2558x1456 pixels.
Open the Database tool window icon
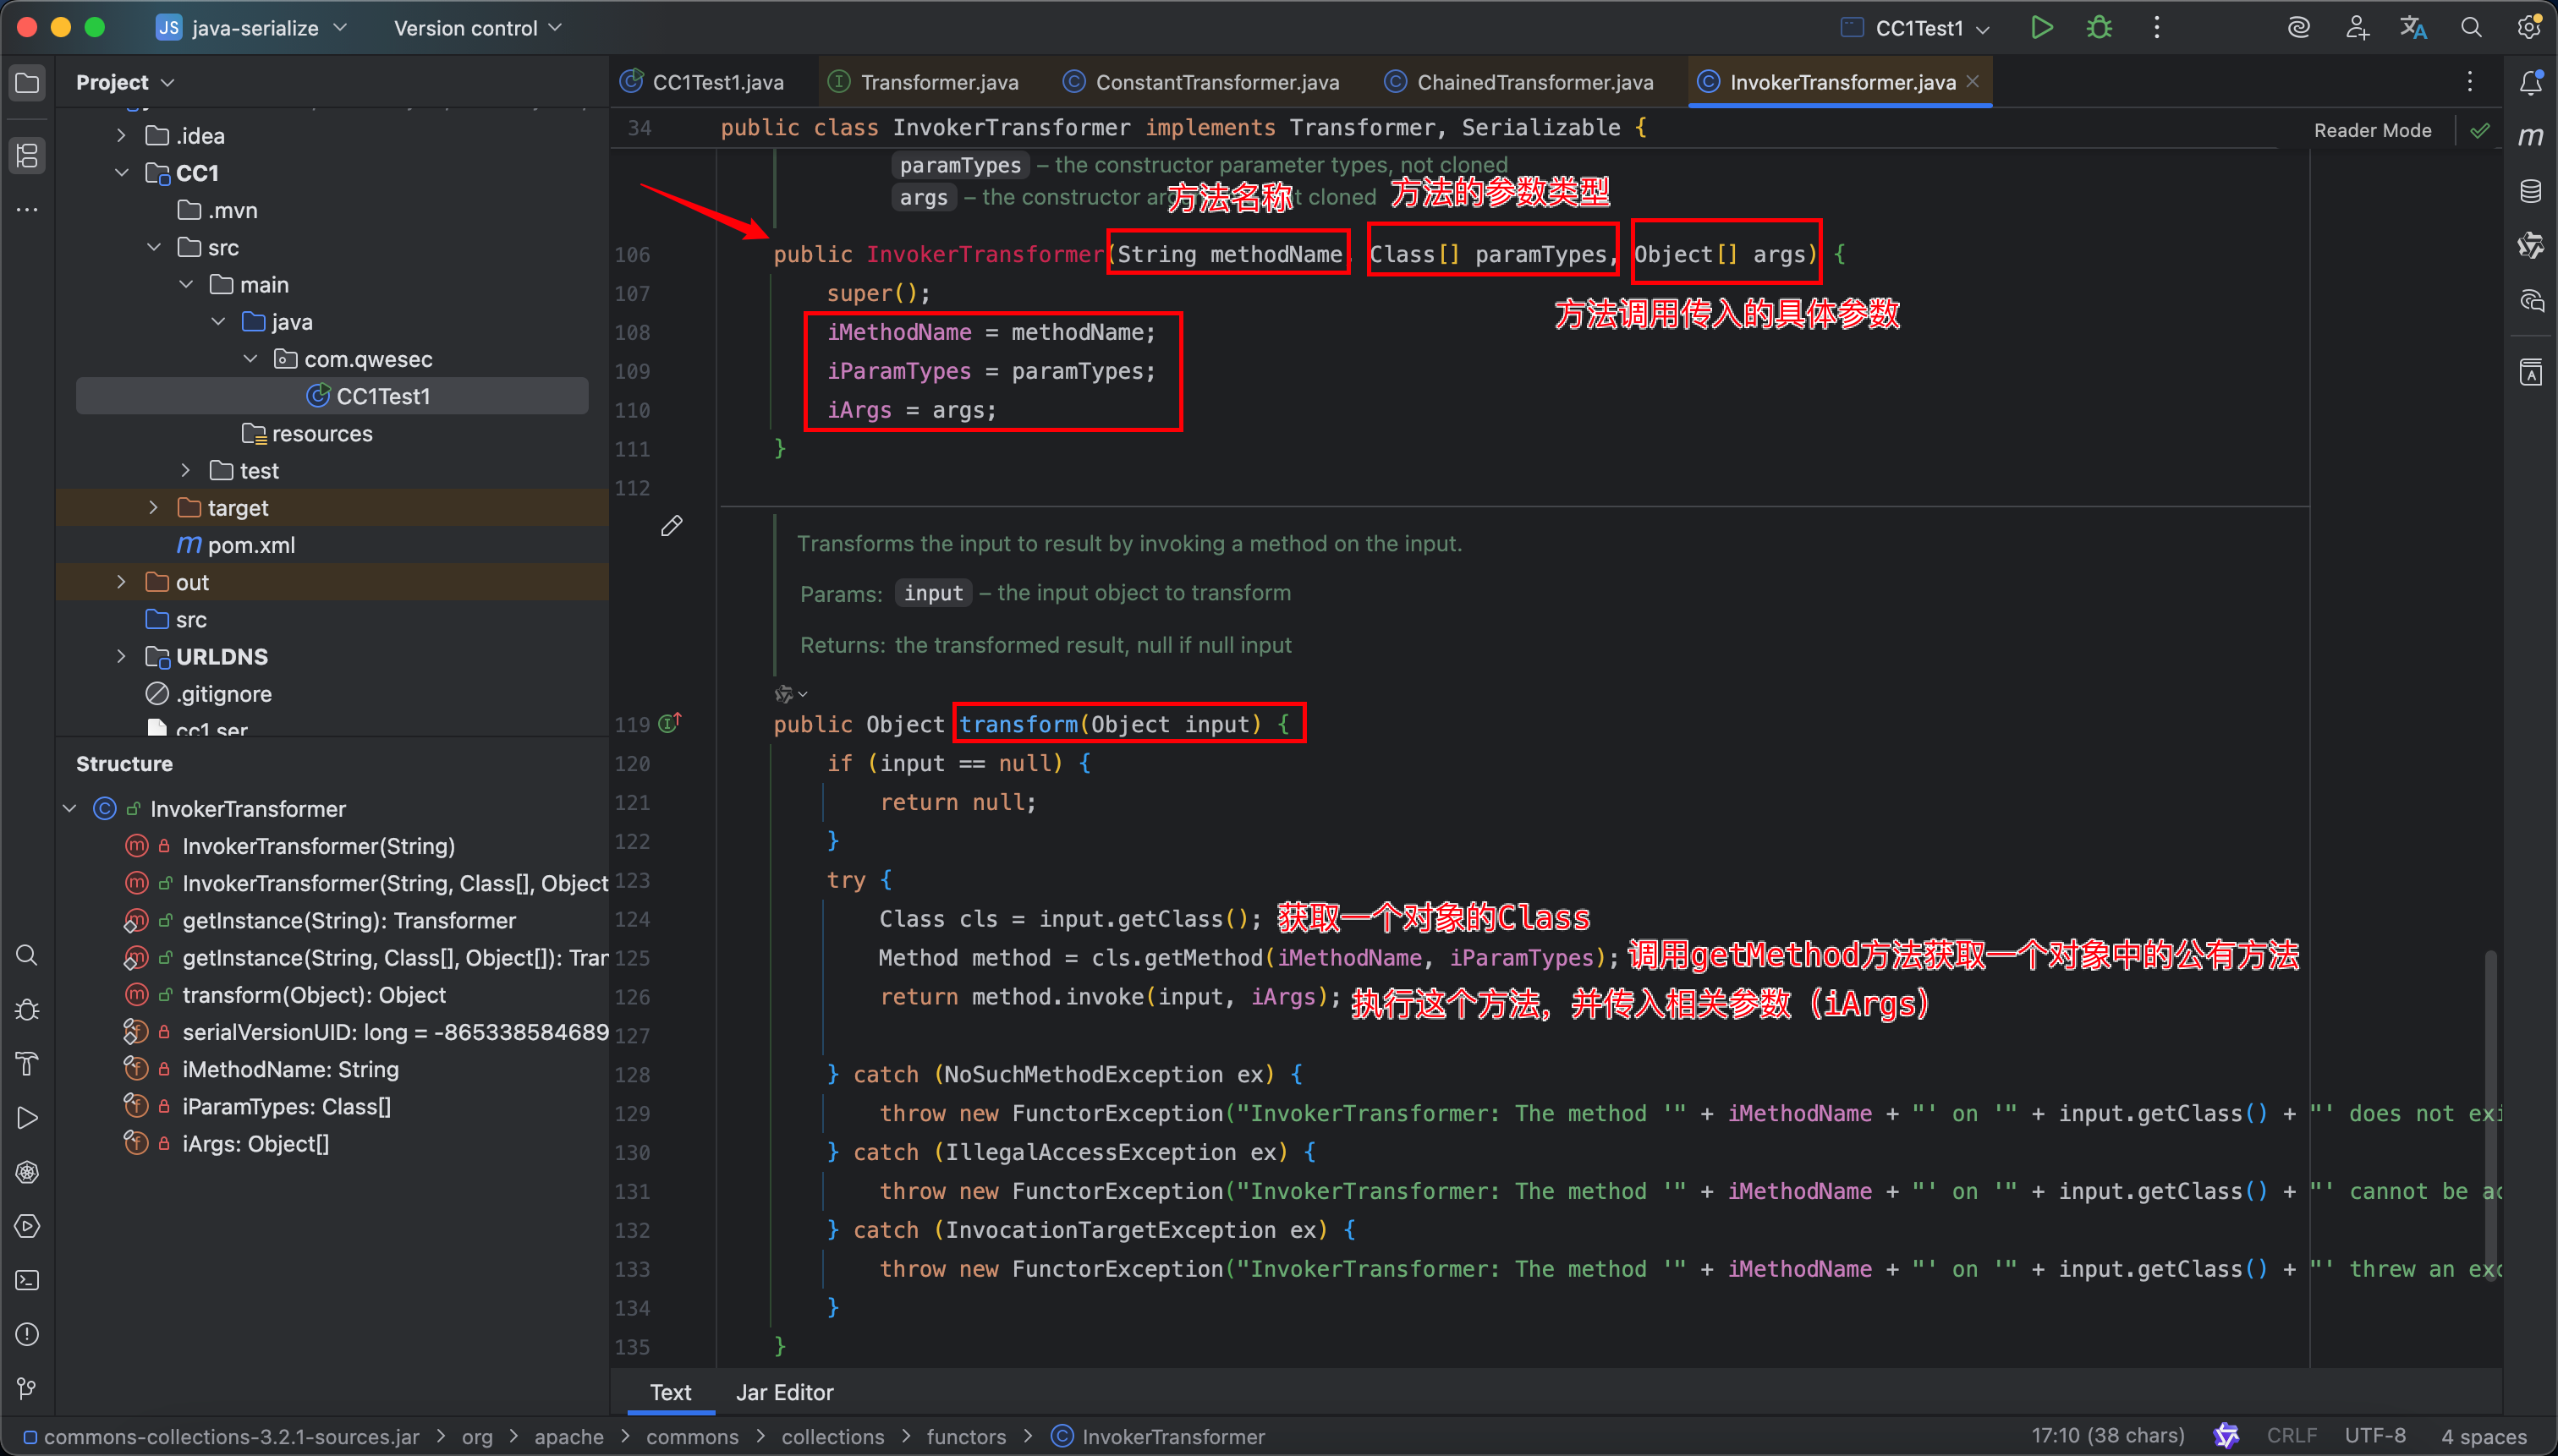tap(2530, 191)
